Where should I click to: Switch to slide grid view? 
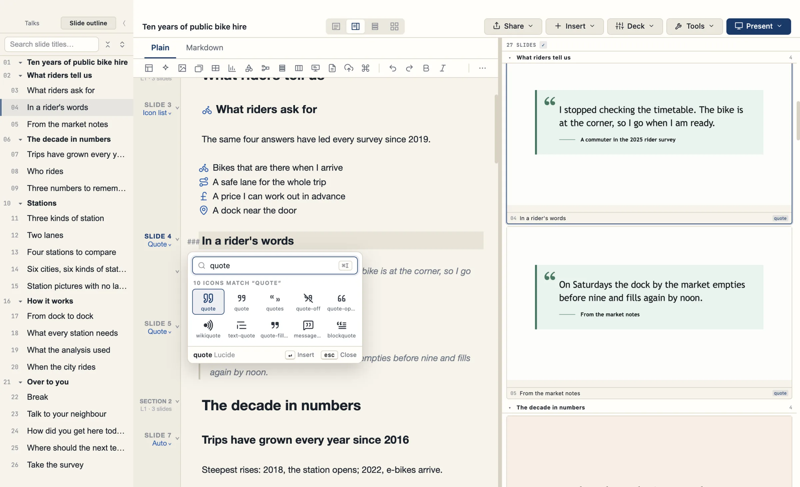coord(394,26)
